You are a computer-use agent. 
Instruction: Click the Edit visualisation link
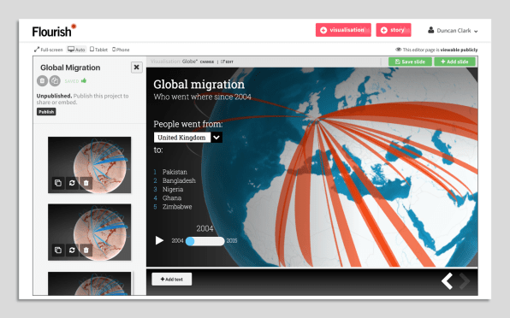click(227, 62)
